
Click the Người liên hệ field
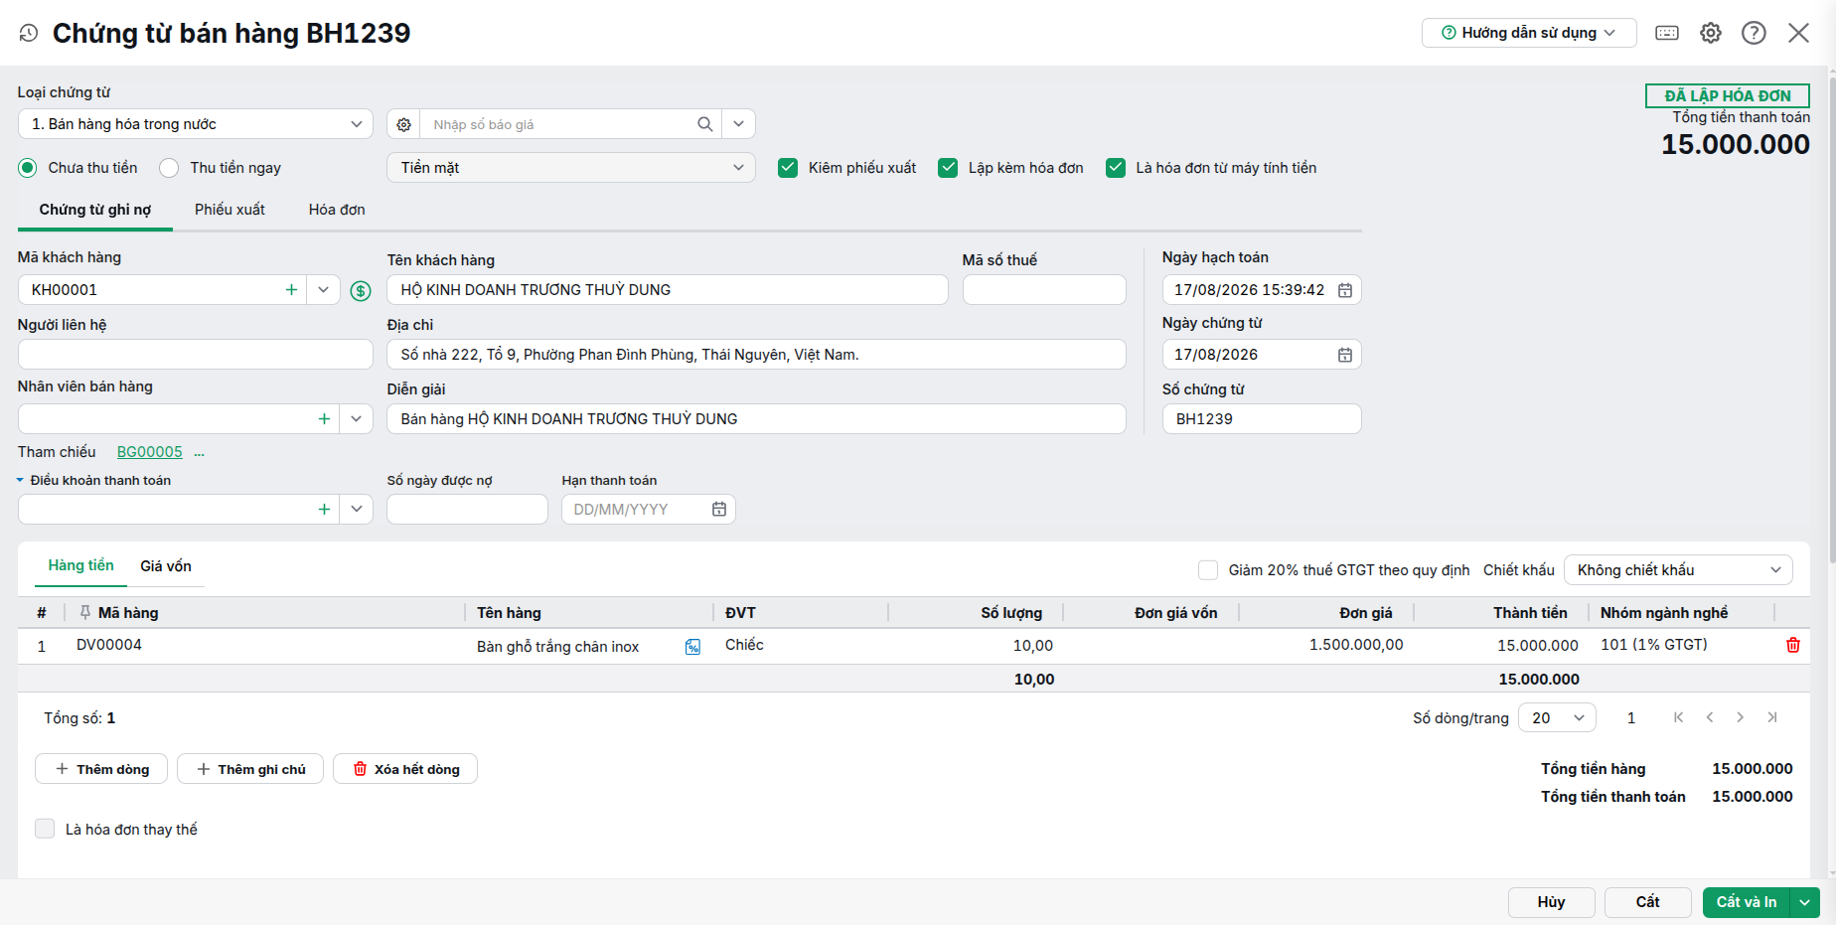tap(196, 355)
